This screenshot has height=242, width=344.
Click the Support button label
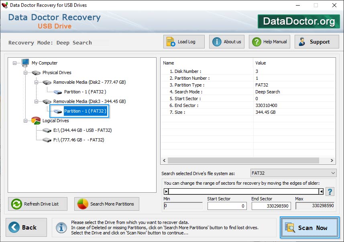[x=320, y=42]
